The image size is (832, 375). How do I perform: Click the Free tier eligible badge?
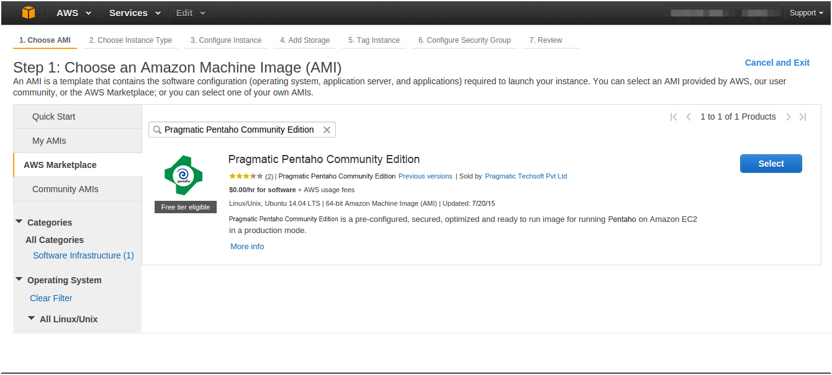click(x=186, y=207)
